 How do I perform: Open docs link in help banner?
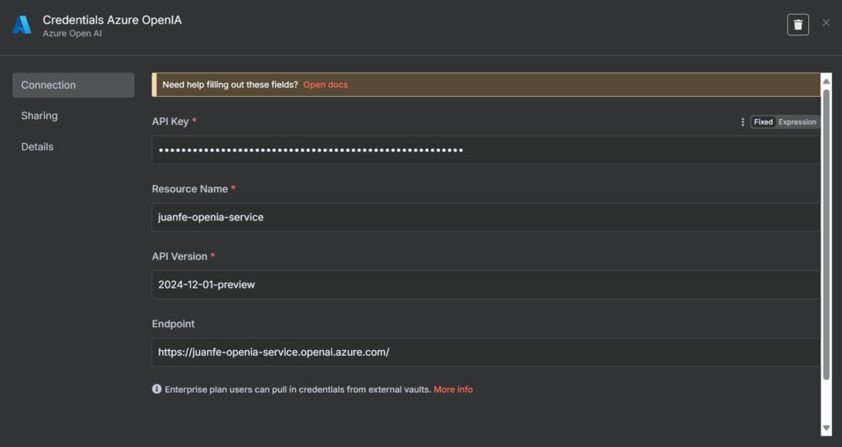326,85
